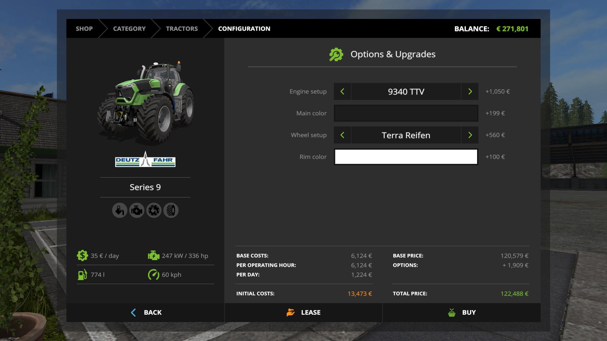Click the daily upkeep cost dollar icon
The height and width of the screenshot is (341, 607).
point(82,255)
